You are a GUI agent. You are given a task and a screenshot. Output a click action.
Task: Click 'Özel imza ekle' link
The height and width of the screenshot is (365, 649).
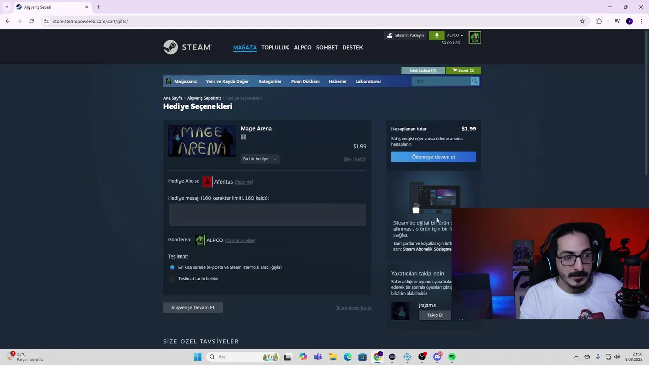point(240,240)
